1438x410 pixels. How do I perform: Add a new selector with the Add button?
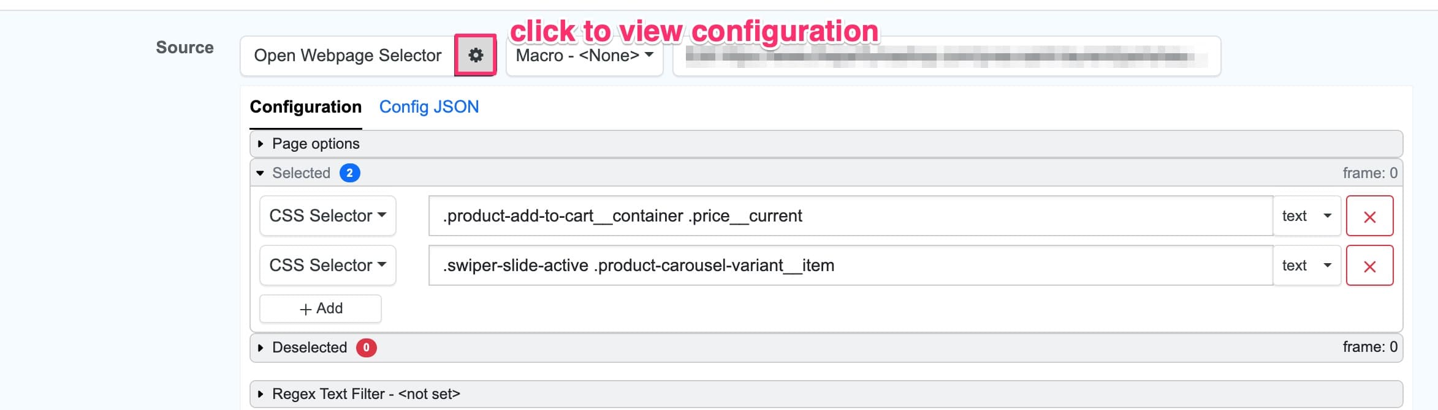pyautogui.click(x=320, y=308)
